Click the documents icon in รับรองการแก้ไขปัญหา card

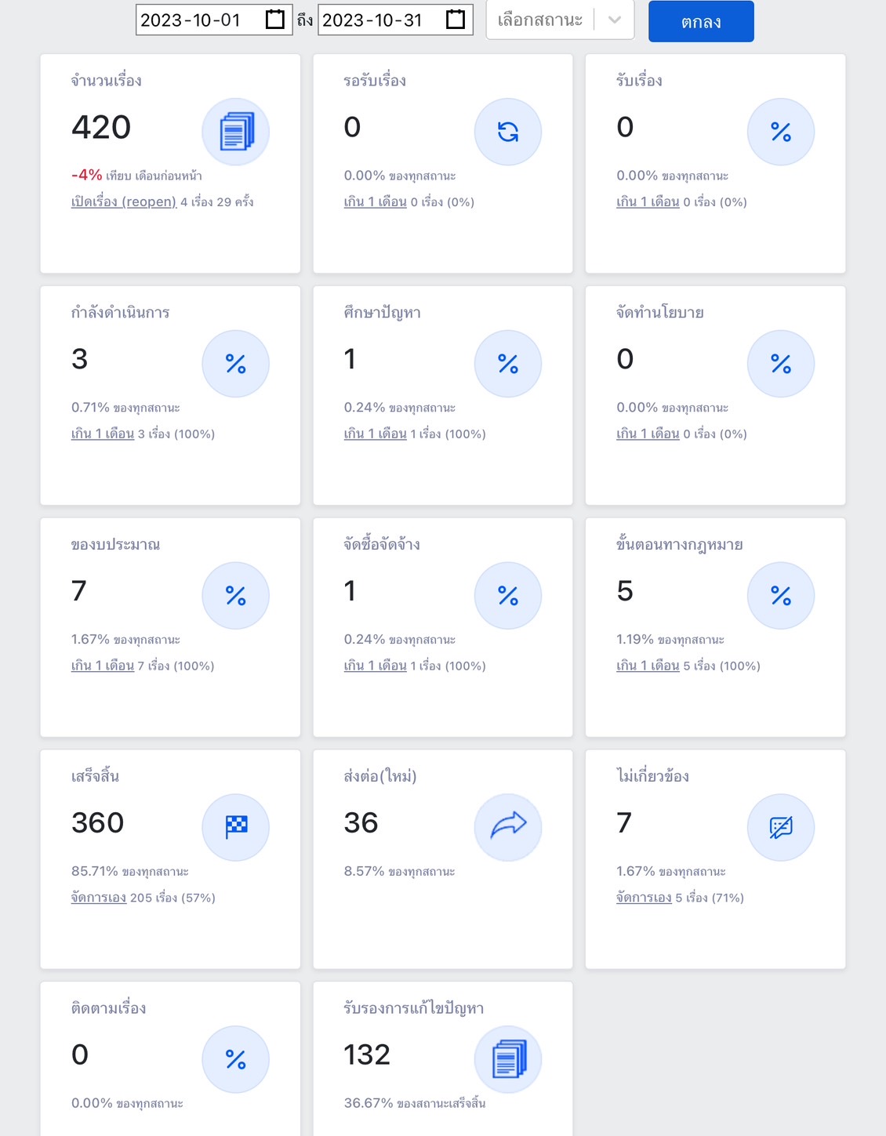point(508,1059)
